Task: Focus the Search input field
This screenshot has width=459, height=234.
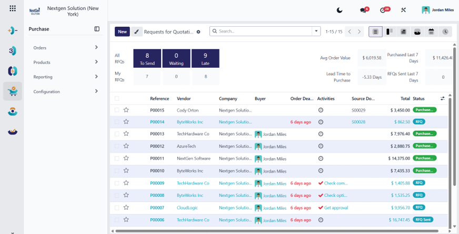Action: click(265, 31)
